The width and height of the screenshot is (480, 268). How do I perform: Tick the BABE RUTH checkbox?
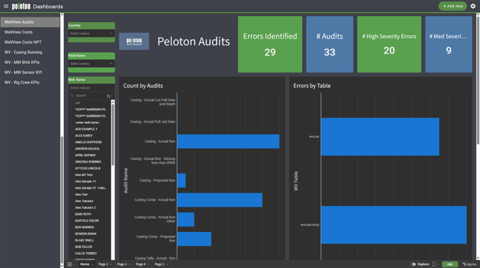[x=72, y=214]
